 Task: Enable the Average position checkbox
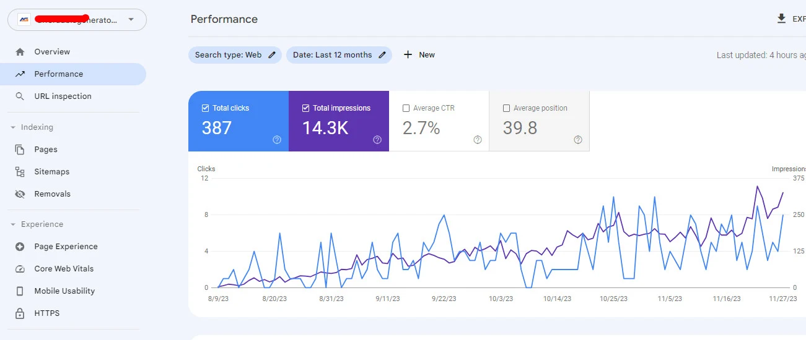point(507,108)
